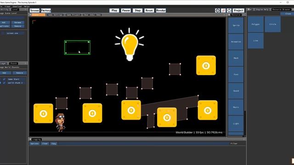Open the Logging Options button
294x165 pixels.
coord(34,143)
